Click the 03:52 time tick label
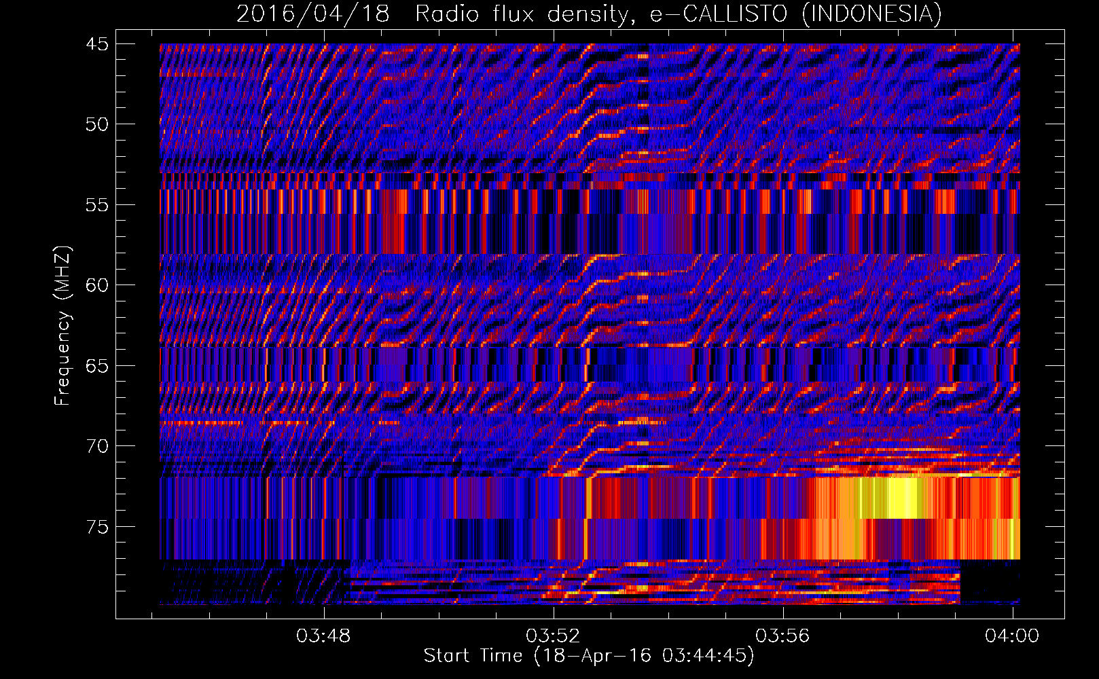1099x679 pixels. click(x=554, y=636)
